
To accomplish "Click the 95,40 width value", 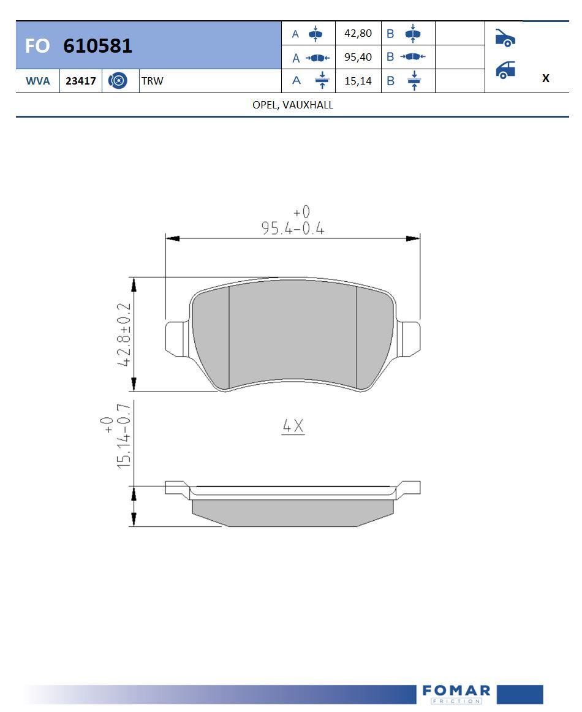I will 358,58.
